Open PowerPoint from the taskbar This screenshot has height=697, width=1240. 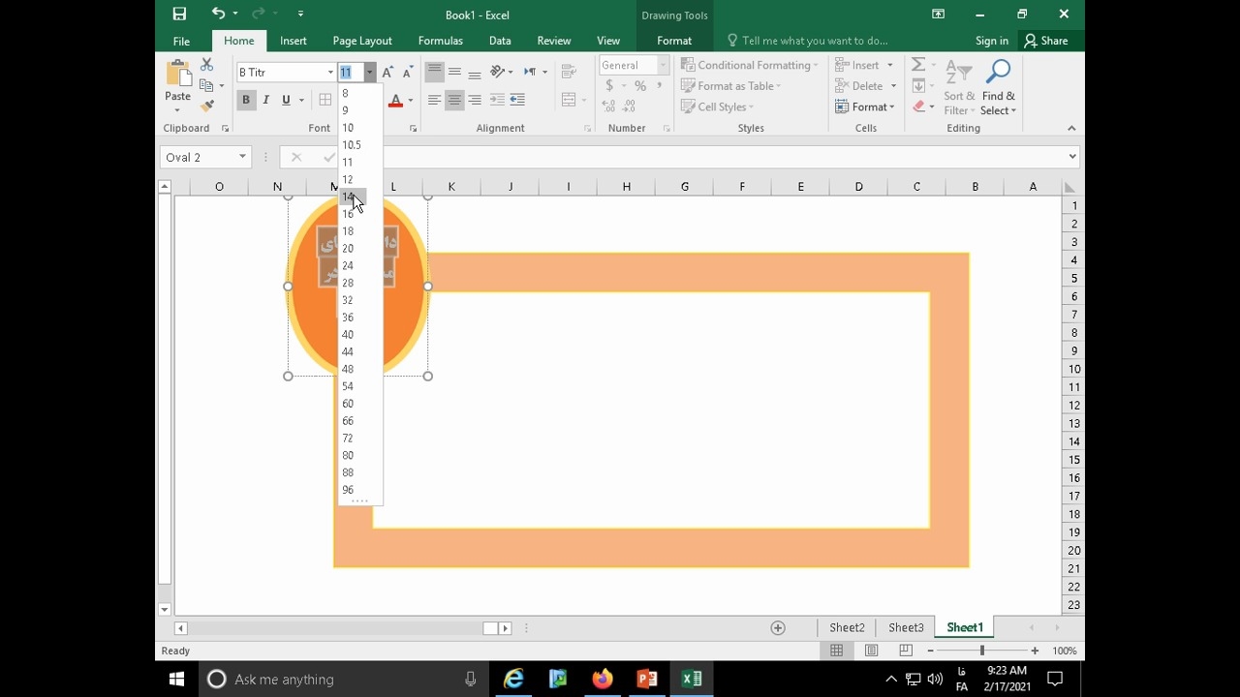click(x=647, y=679)
